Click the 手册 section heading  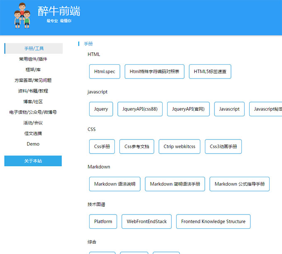tap(88, 44)
